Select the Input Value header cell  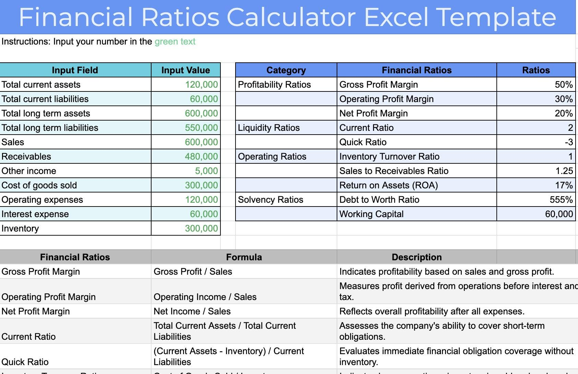point(185,70)
